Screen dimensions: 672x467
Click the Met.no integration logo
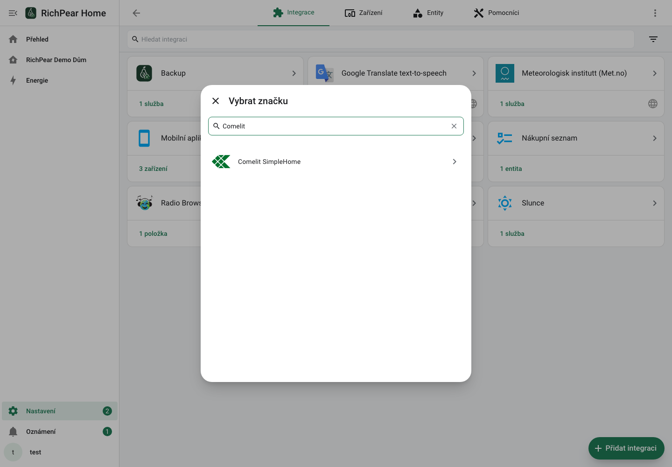click(505, 73)
